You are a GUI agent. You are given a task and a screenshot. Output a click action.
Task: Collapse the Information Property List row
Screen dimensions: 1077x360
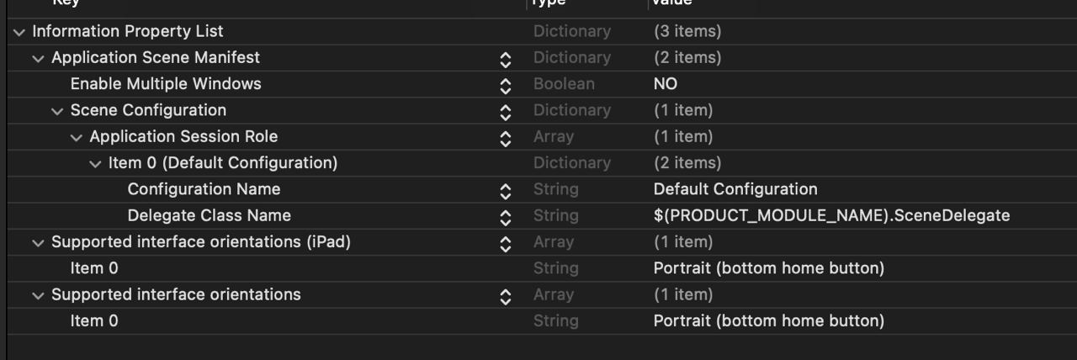(19, 32)
